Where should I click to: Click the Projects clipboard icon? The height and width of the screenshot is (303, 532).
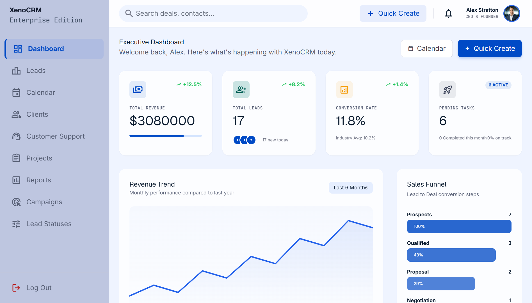pos(16,158)
